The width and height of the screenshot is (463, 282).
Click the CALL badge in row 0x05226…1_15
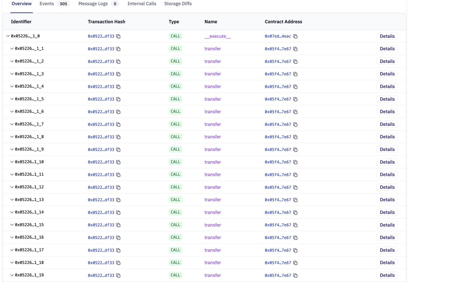tap(176, 225)
